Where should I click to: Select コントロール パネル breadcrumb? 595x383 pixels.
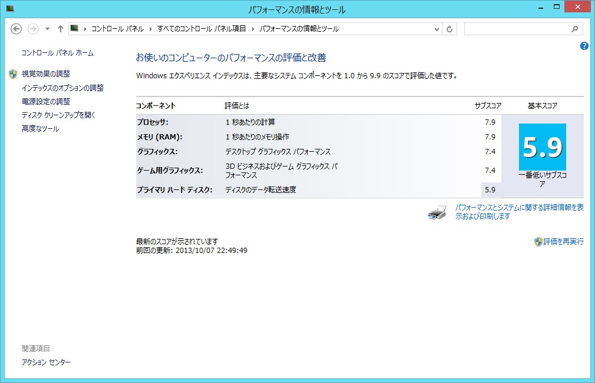118,29
